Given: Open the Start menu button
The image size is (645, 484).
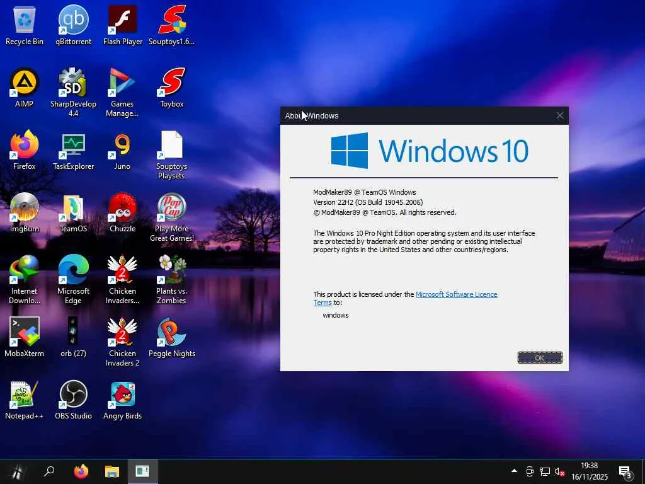Looking at the screenshot, I should (18, 471).
